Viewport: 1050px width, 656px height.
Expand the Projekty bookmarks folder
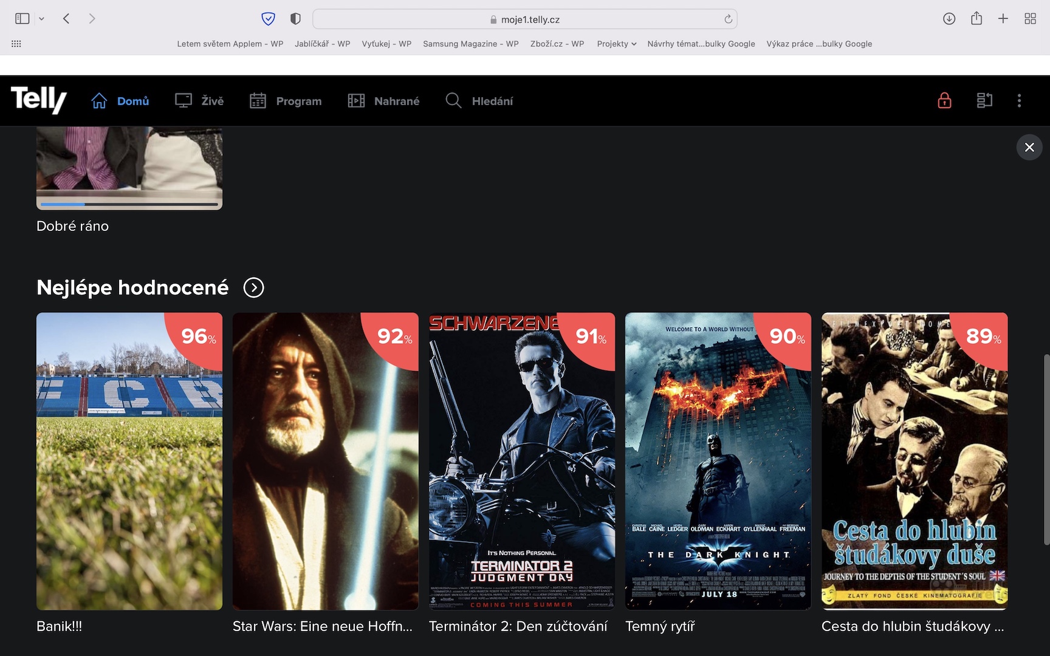[x=616, y=44]
